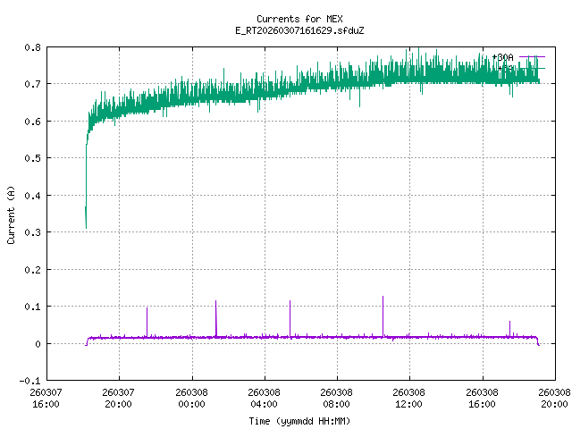The image size is (572, 429).
Task: Click the 260308 00:00 x-axis tick label
Action: [x=191, y=398]
